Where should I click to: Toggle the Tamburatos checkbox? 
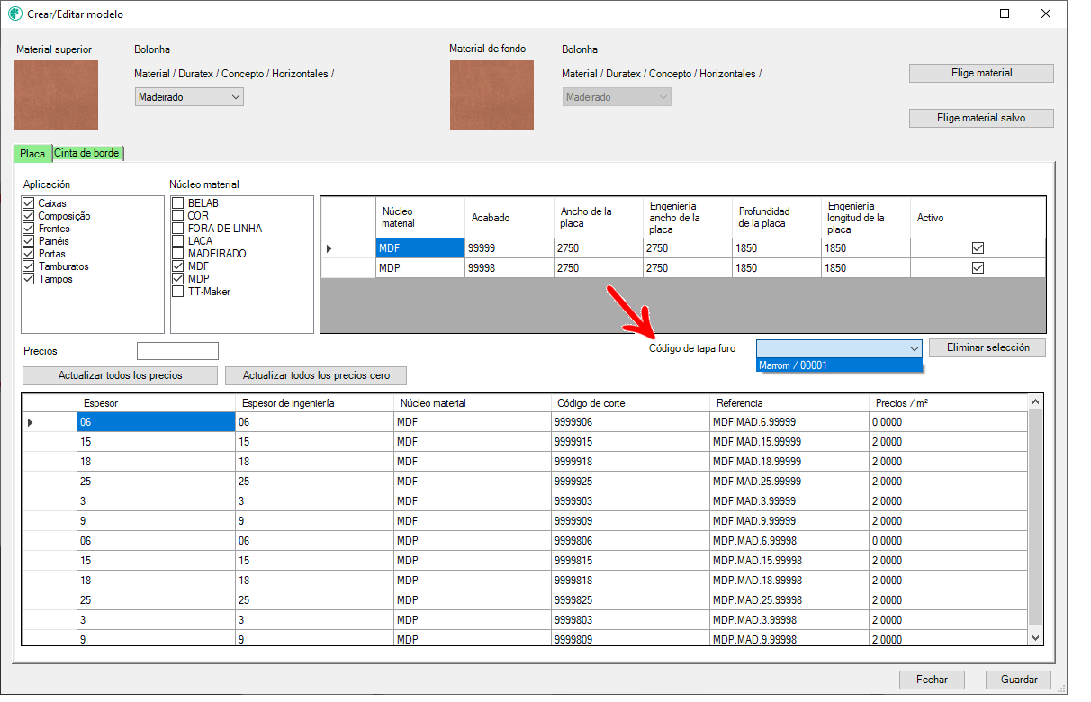(x=29, y=266)
